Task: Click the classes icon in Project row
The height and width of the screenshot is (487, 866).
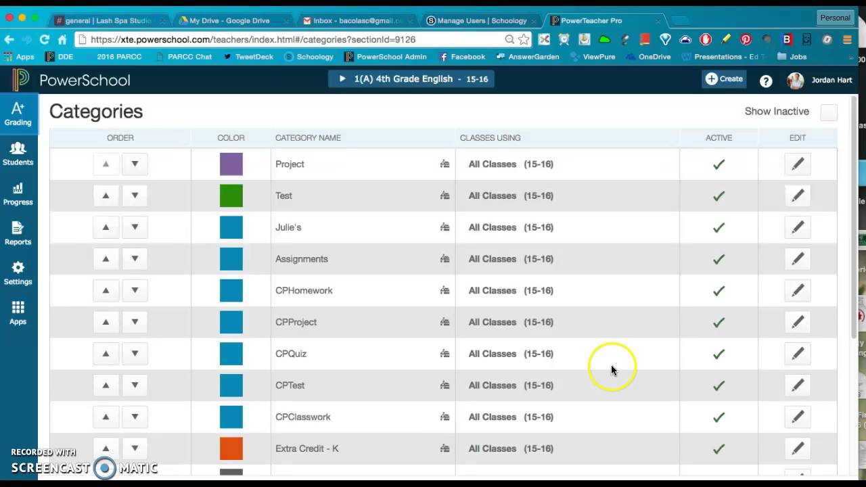Action: pyautogui.click(x=445, y=164)
